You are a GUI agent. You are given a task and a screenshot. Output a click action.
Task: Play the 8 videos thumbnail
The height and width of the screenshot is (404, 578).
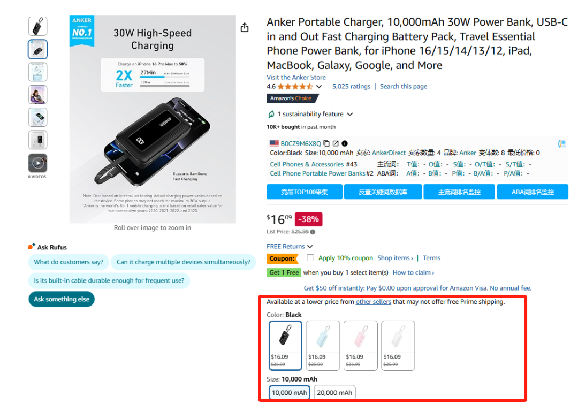[x=37, y=163]
